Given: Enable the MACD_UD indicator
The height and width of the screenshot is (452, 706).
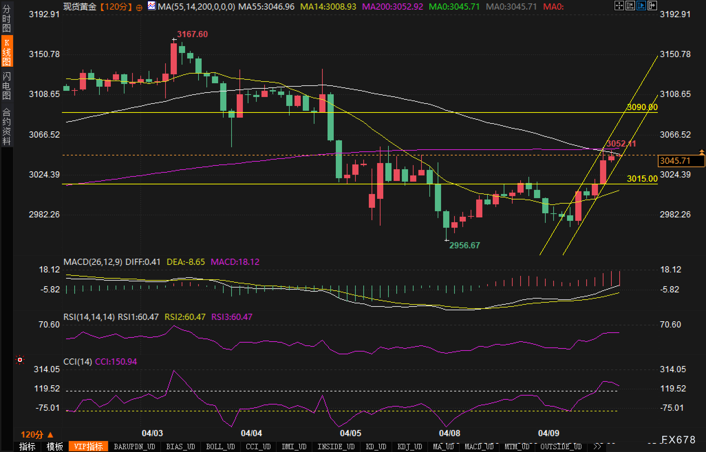Looking at the screenshot, I should [x=479, y=446].
